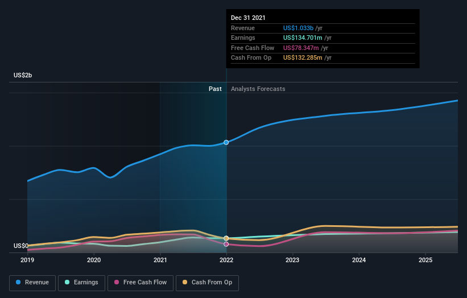
Task: Click the orange Cash From Op data point
Action: coord(226,238)
